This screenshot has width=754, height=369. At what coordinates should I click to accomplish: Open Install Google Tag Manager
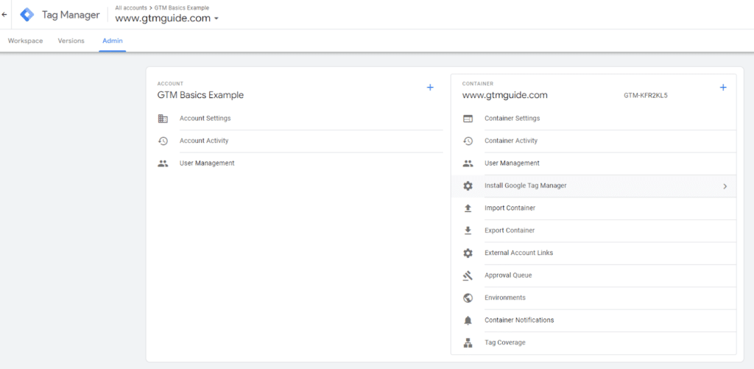593,186
